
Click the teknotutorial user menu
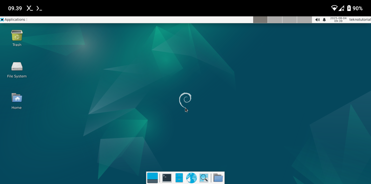[360, 20]
